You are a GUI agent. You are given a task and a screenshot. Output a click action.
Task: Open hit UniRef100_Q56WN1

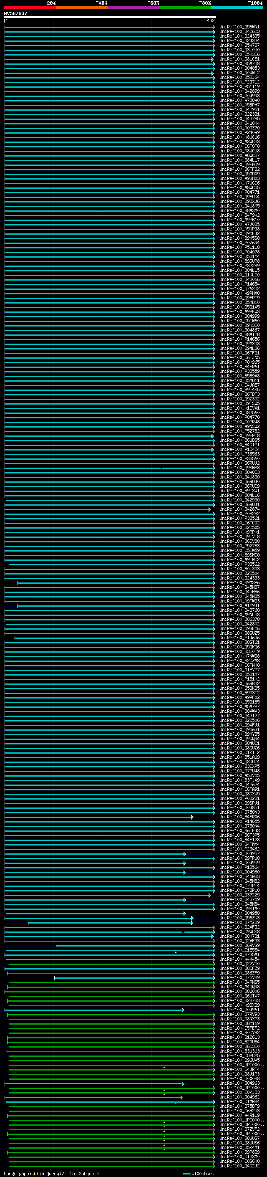tap(239, 27)
